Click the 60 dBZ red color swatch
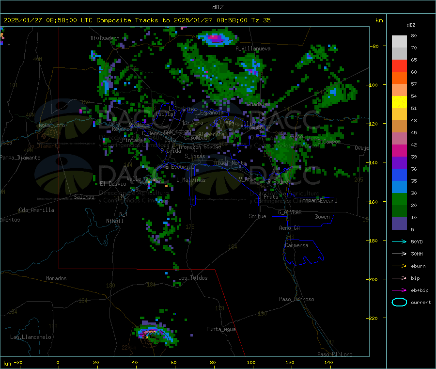Screen dimensions: 436x369 [399, 65]
